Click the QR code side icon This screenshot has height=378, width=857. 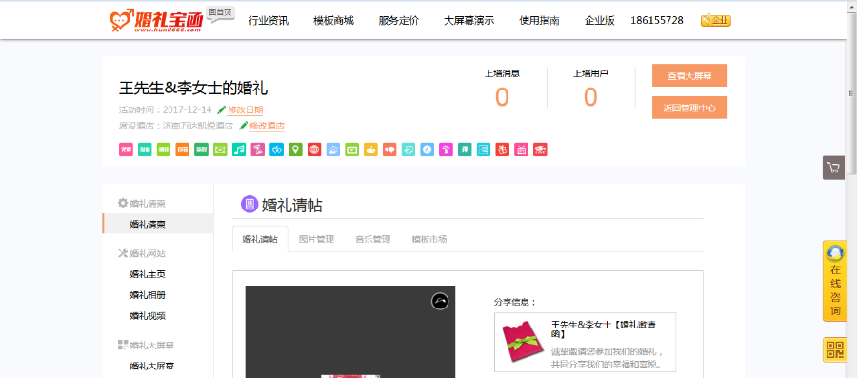click(834, 350)
